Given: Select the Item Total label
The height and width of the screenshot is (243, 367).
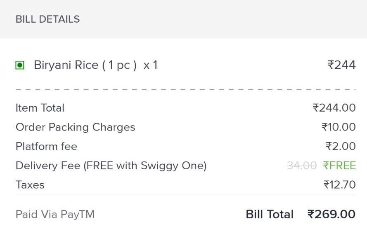Looking at the screenshot, I should (40, 108).
